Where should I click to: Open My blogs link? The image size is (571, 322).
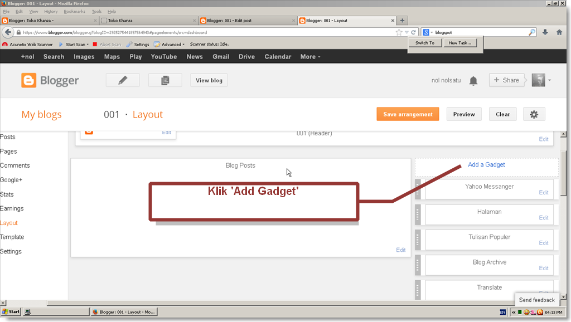tap(41, 115)
